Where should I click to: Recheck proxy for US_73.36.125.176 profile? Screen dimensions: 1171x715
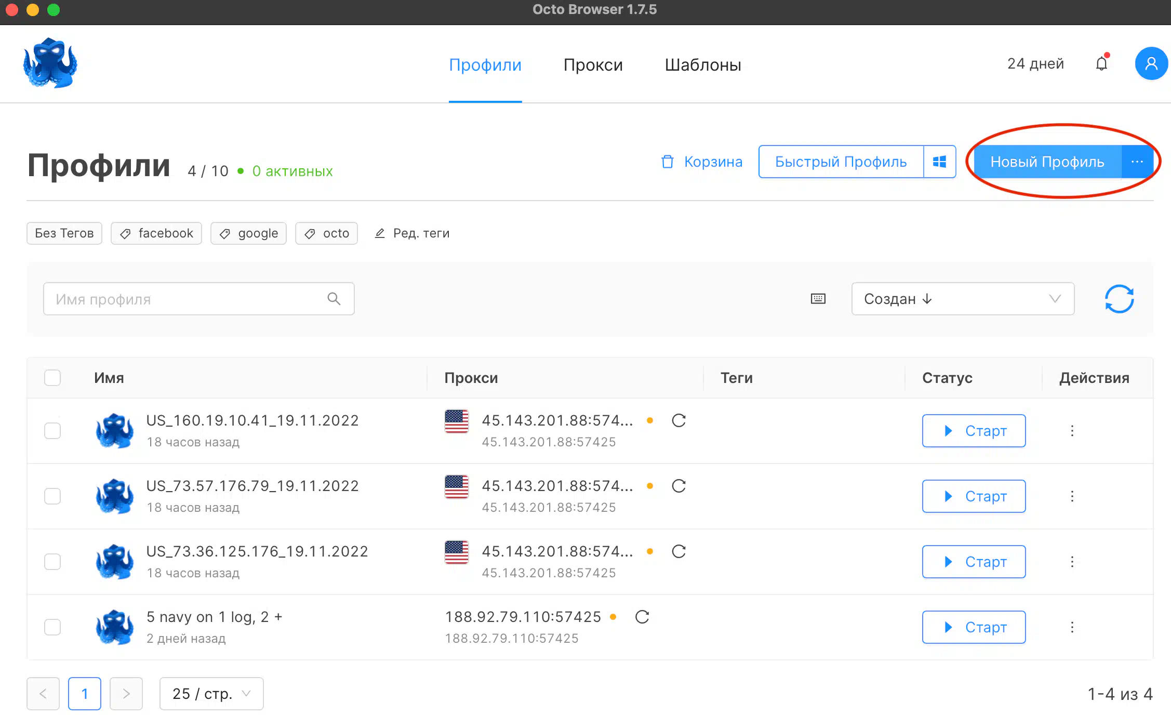pos(679,551)
